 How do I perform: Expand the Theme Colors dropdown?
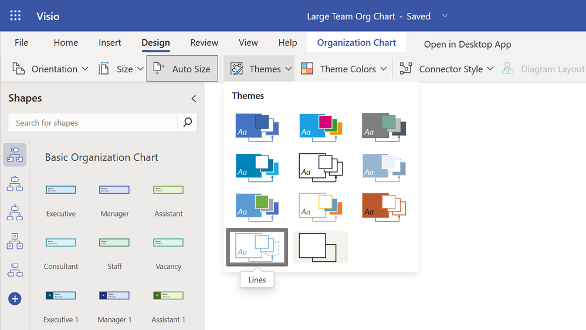[344, 69]
